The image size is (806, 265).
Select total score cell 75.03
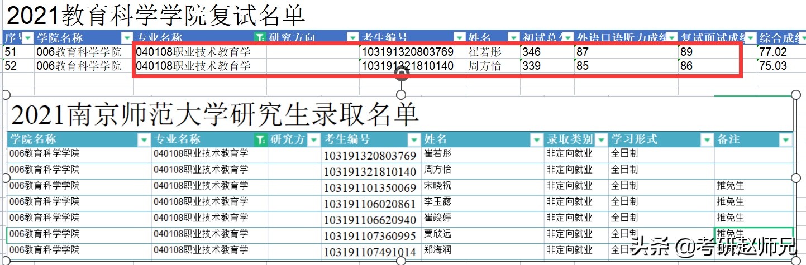782,66
